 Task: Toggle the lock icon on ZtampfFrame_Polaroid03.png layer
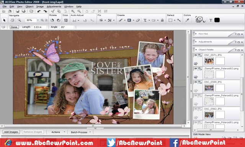(200, 69)
